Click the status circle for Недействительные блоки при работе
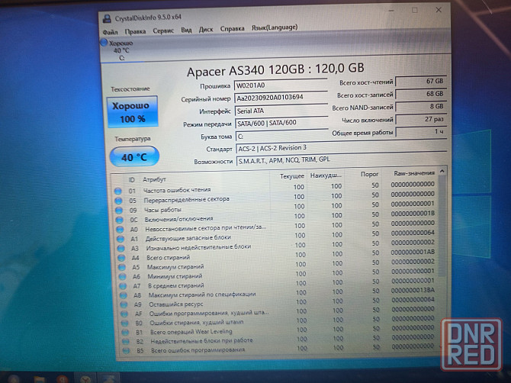Viewport: 511px width, 383px height. [x=126, y=342]
